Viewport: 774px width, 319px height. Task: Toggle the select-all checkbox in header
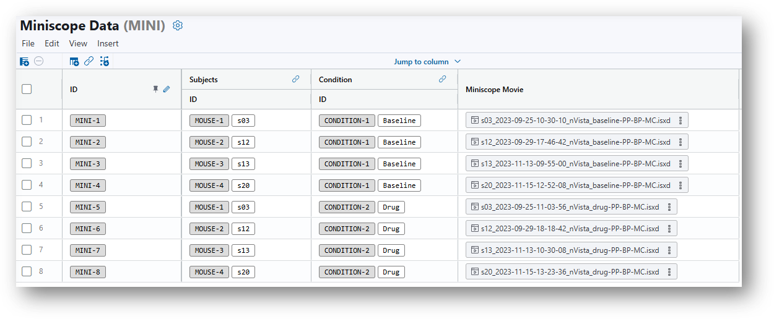pos(27,89)
